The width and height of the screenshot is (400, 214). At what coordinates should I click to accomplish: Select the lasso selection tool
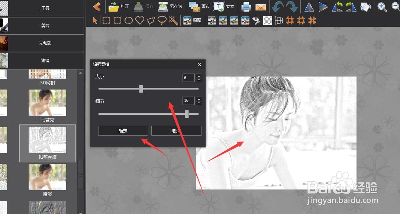[x=162, y=20]
